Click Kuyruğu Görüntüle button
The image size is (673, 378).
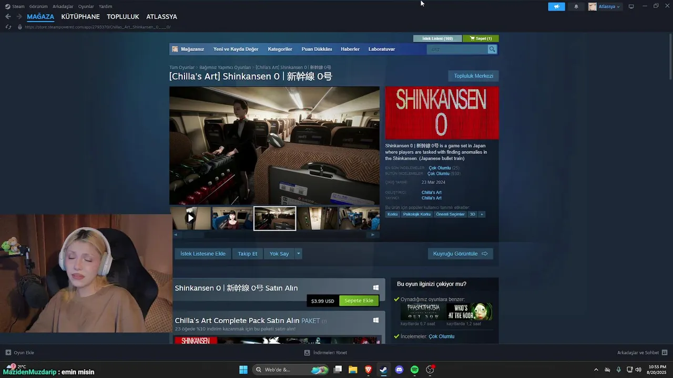point(461,254)
